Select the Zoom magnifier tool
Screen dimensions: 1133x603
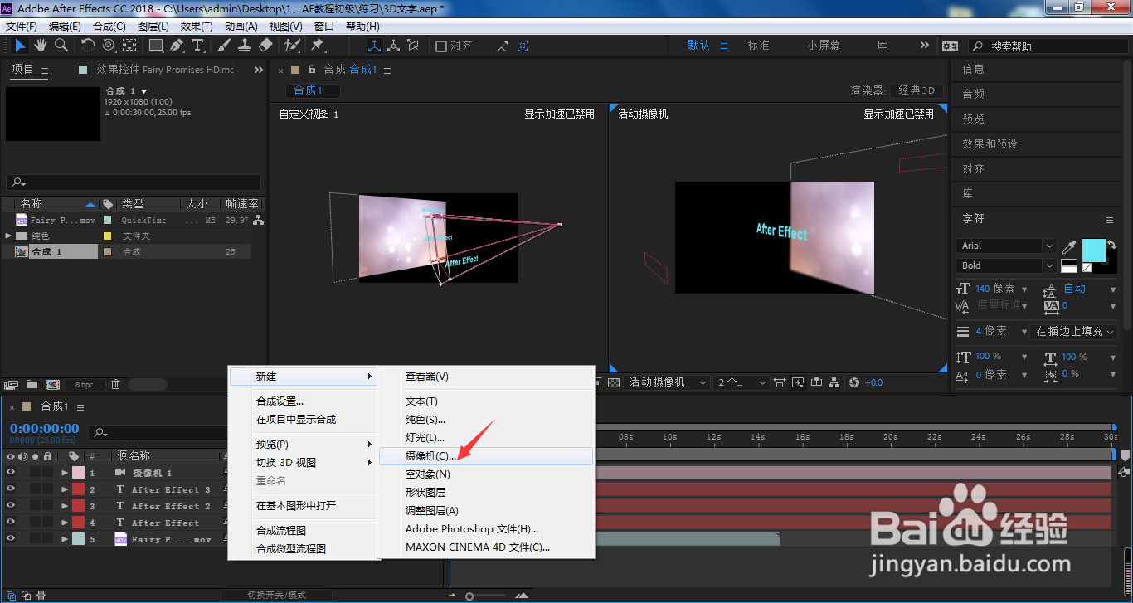61,46
